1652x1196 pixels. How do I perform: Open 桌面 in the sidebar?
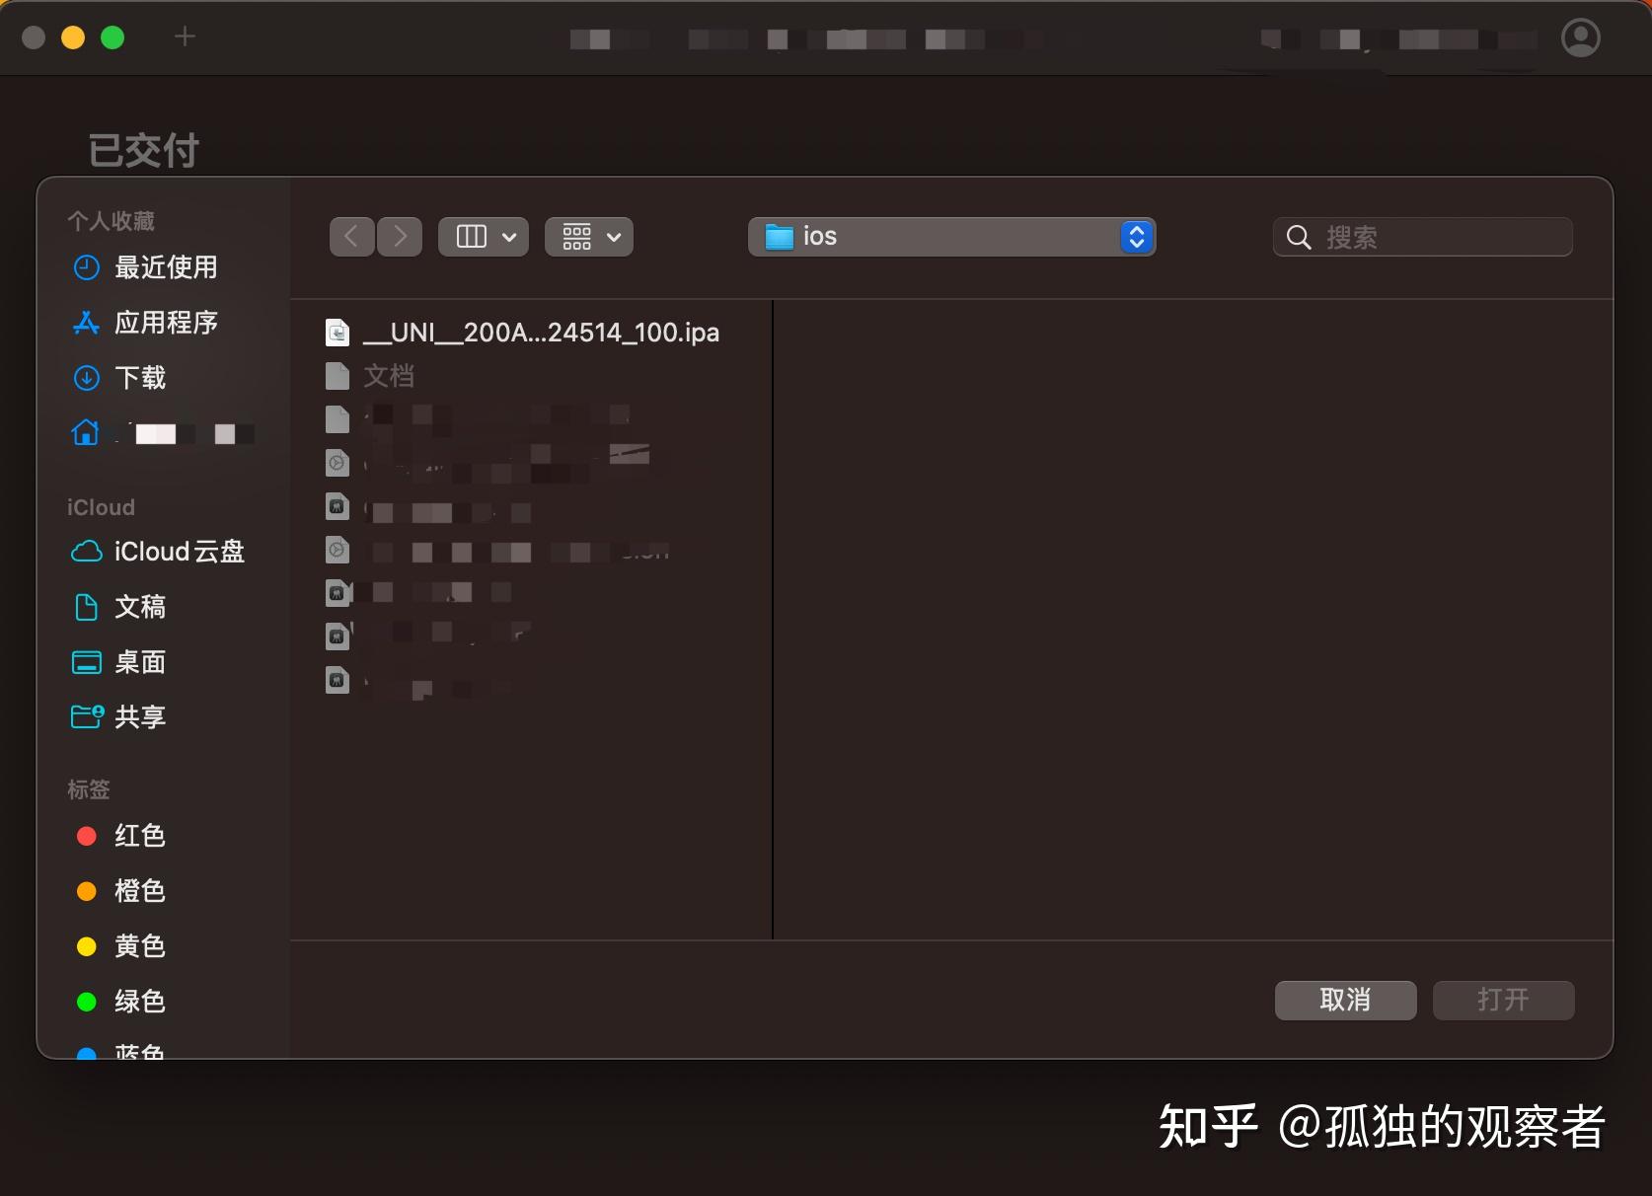click(140, 662)
